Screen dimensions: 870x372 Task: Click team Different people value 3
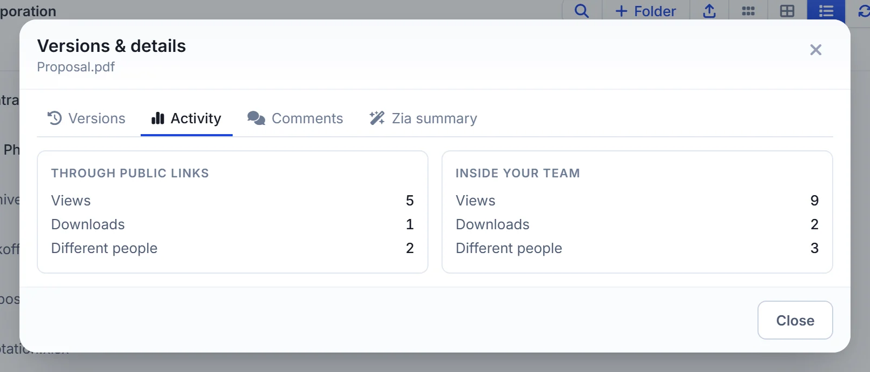tap(814, 248)
